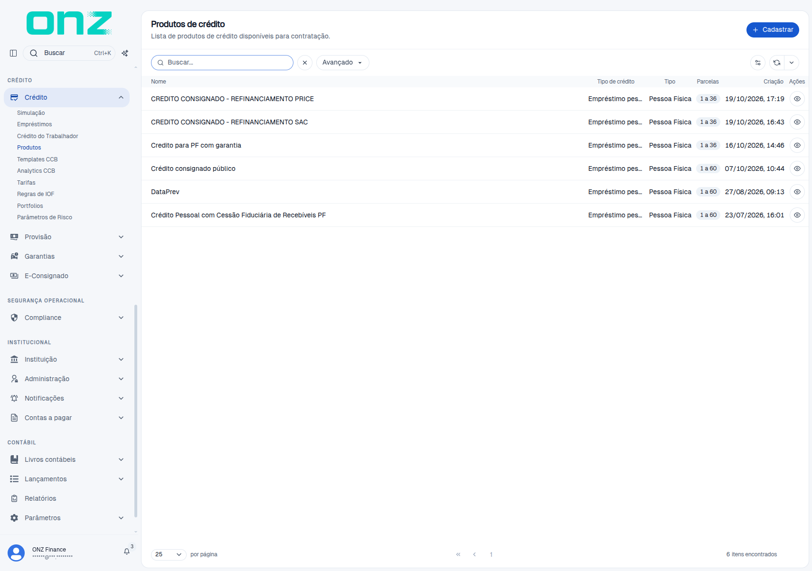This screenshot has height=571, width=812.
Task: Click the sidebar vertical scrollbar
Action: [x=136, y=411]
